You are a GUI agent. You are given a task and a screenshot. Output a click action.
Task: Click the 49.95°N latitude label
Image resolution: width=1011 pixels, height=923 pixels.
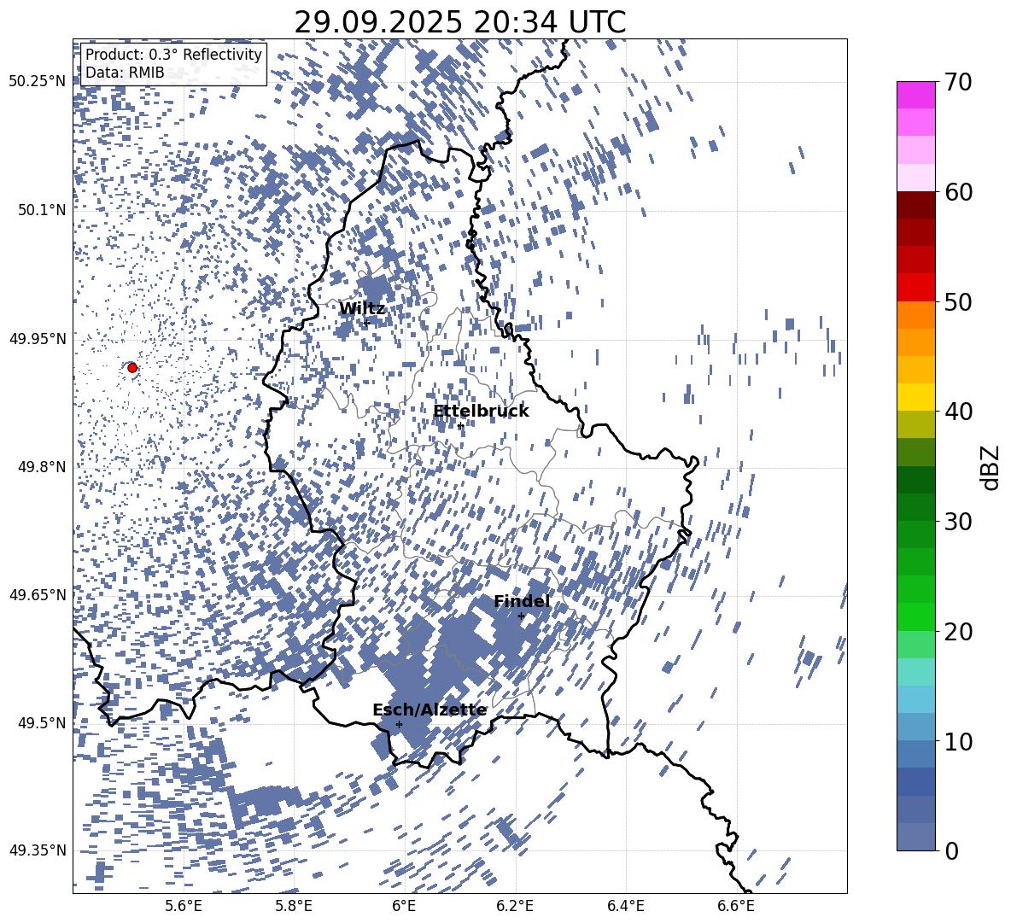click(38, 338)
